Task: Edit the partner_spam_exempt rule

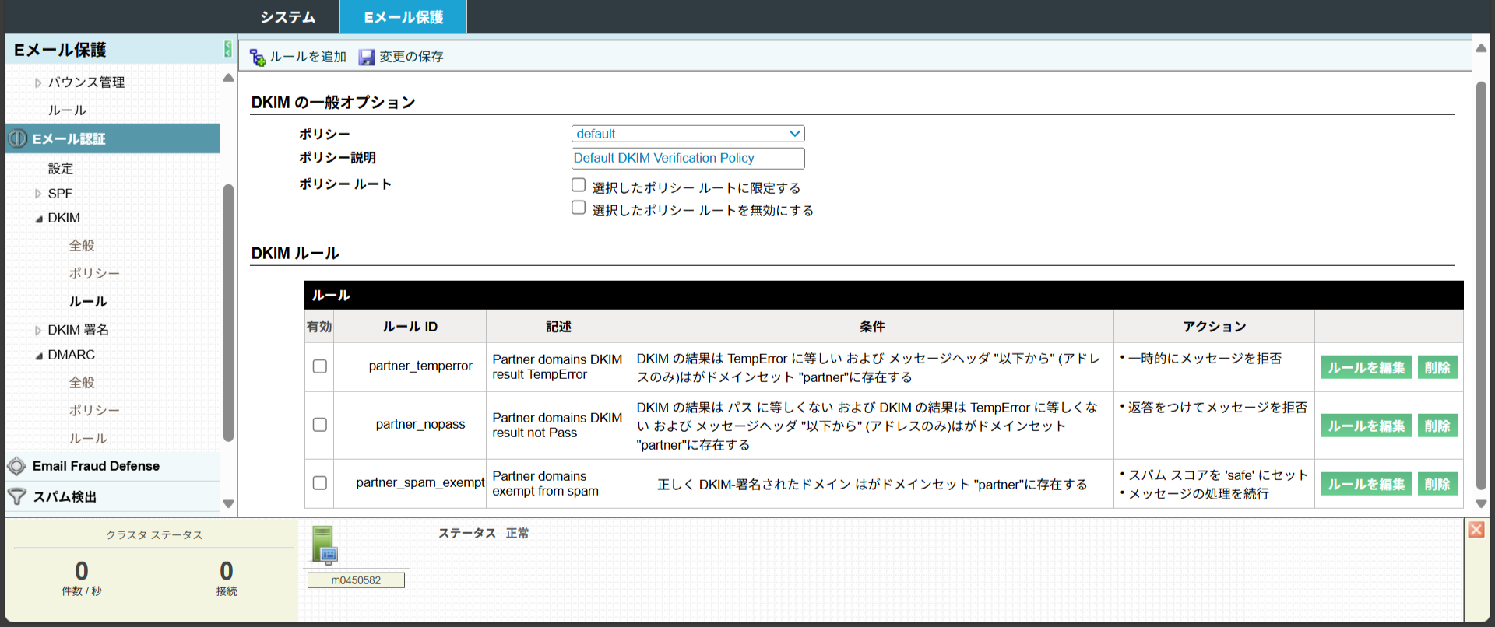Action: (x=1366, y=484)
